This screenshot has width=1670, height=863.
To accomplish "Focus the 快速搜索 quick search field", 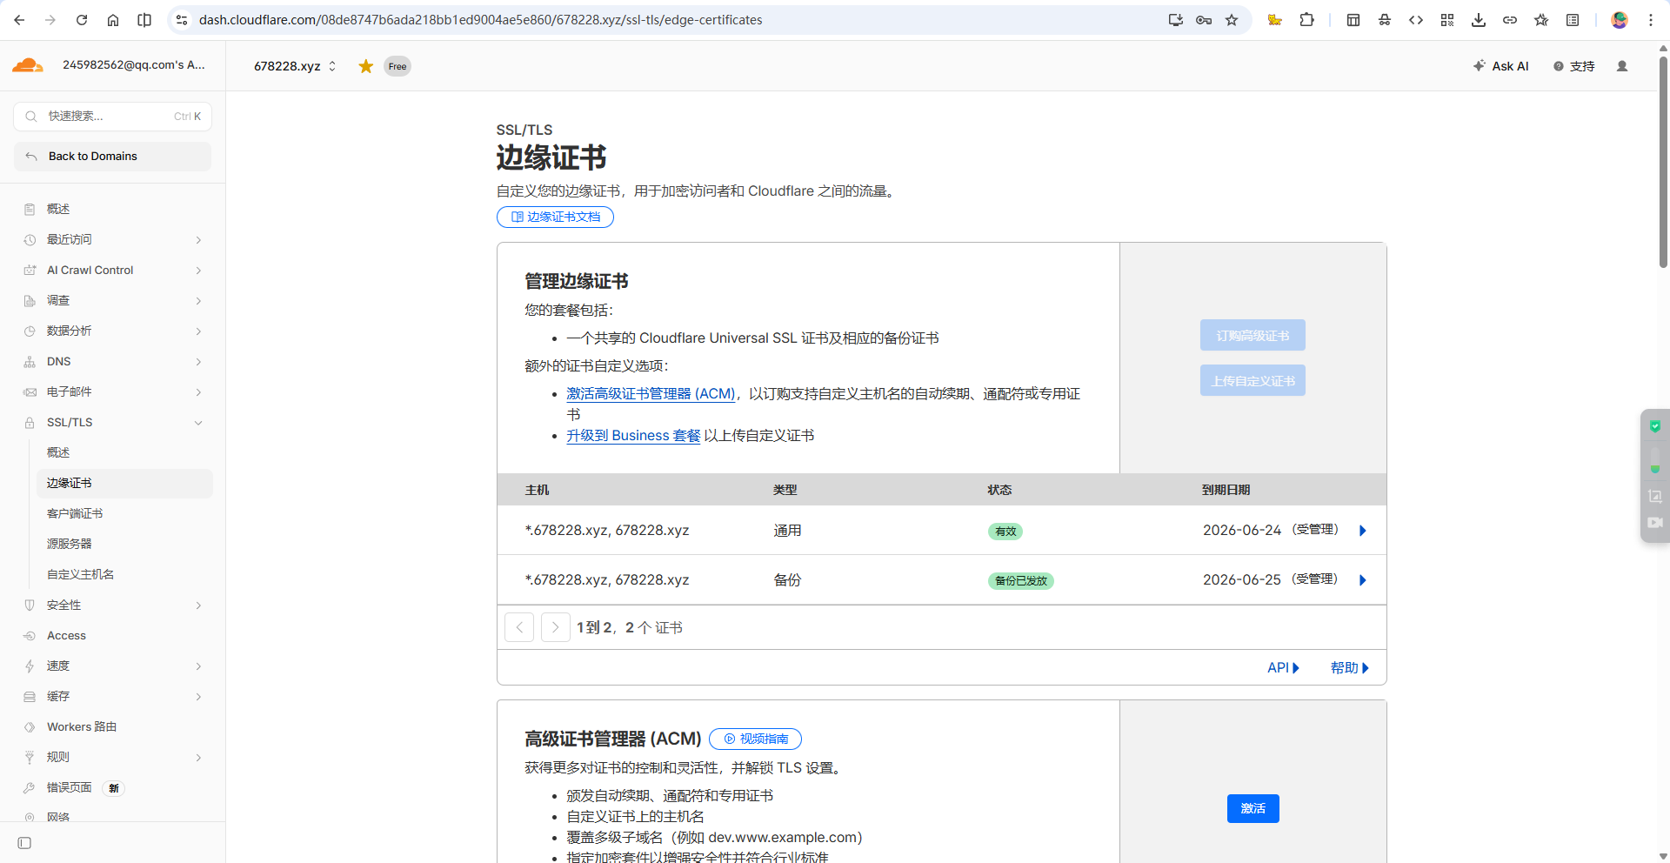I will click(x=113, y=117).
